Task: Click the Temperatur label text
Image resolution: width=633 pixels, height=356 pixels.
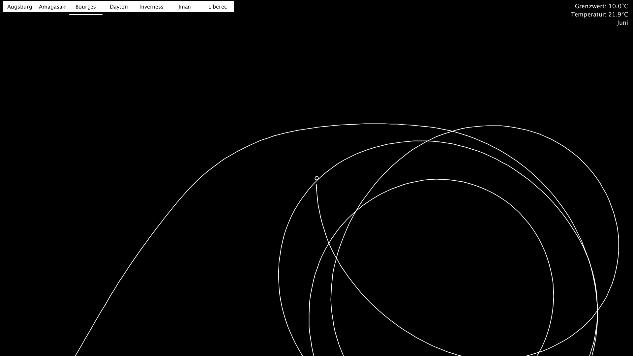Action: coord(588,15)
